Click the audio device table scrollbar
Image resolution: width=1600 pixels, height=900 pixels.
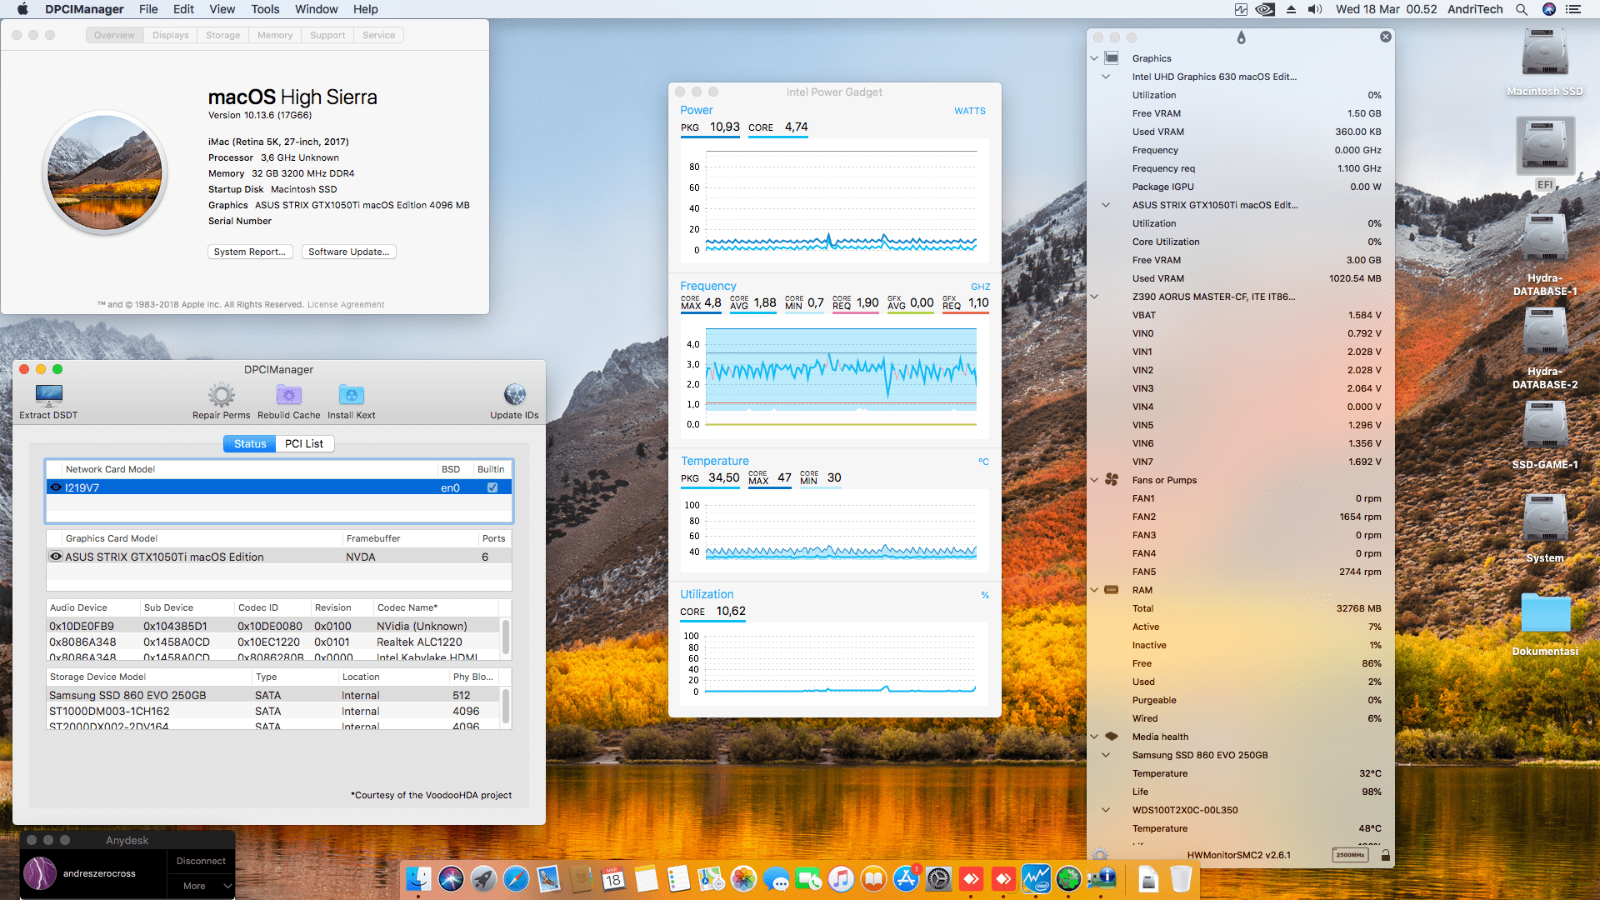pyautogui.click(x=506, y=637)
